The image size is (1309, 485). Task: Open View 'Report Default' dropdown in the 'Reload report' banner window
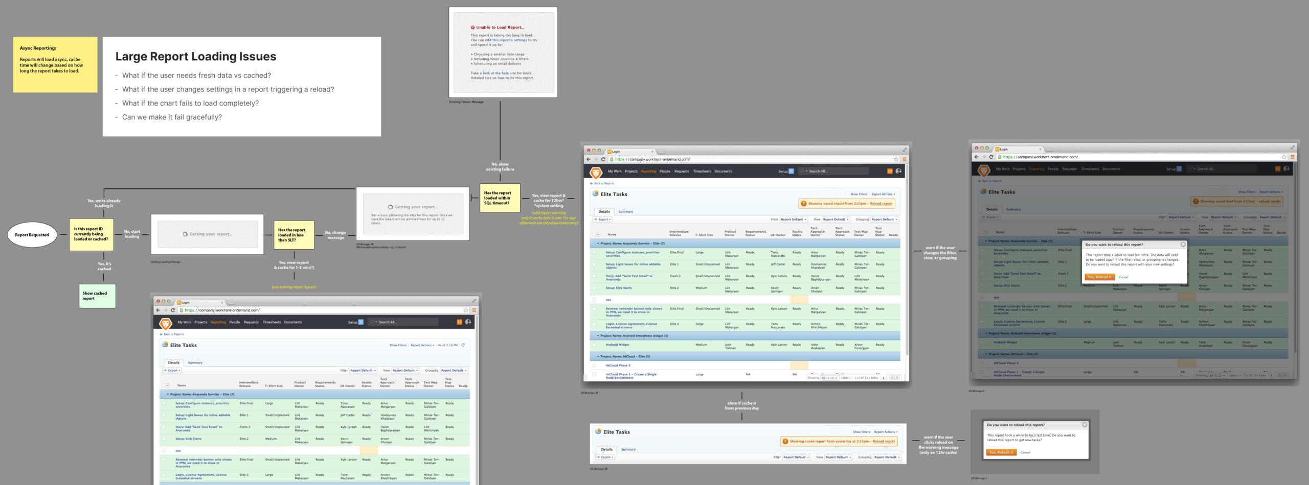(836, 220)
